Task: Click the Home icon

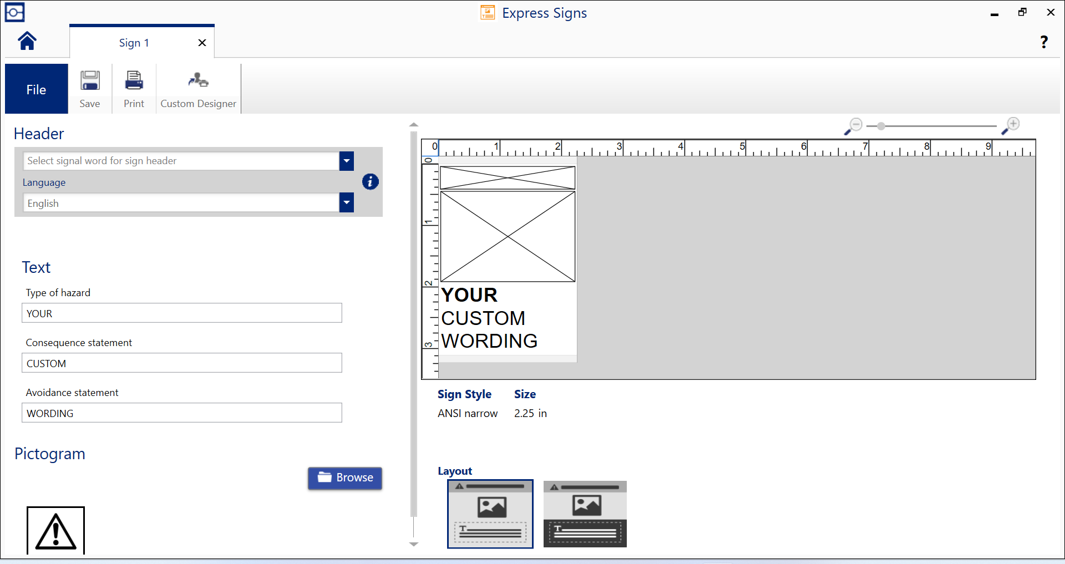Action: pos(27,41)
